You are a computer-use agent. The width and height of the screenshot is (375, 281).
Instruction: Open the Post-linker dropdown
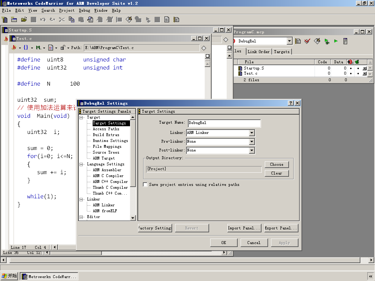click(x=252, y=150)
